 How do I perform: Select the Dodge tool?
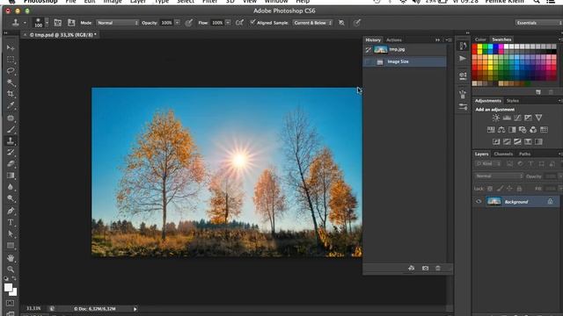click(x=11, y=198)
